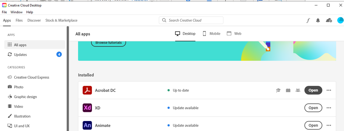The image size is (344, 131).
Task: Click the Acrobat DC app icon
Action: [x=87, y=90]
